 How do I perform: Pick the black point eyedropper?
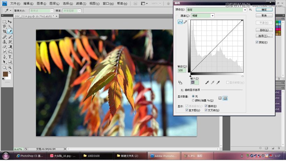click(x=207, y=83)
